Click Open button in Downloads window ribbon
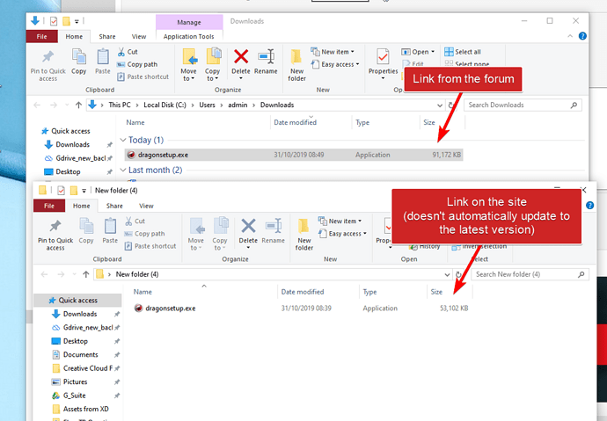 pyautogui.click(x=418, y=52)
